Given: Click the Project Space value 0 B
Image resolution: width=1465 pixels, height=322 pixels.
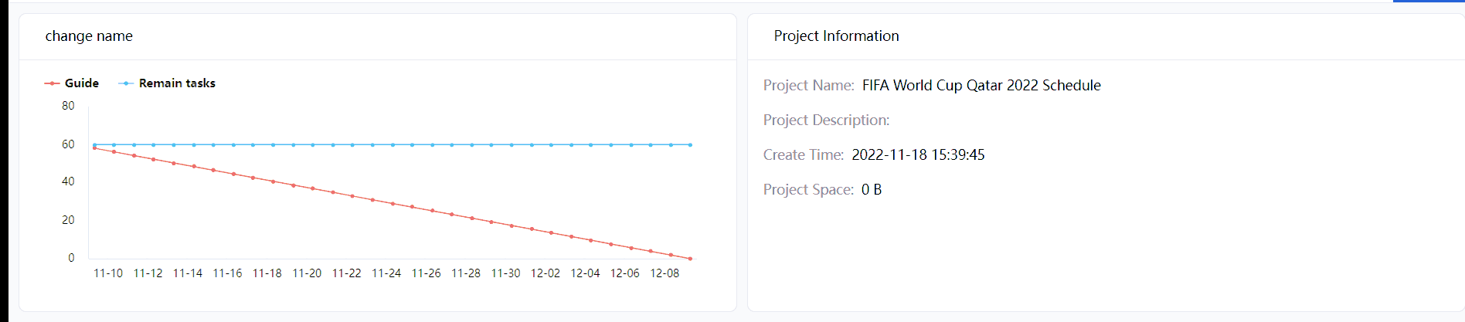Looking at the screenshot, I should (x=872, y=190).
